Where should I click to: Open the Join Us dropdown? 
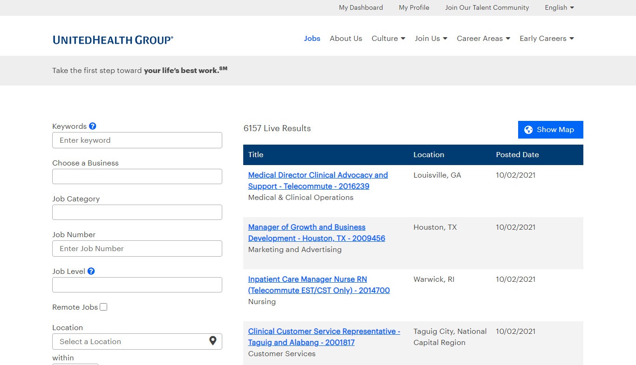coord(431,39)
